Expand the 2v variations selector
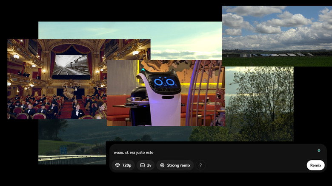 (146, 165)
